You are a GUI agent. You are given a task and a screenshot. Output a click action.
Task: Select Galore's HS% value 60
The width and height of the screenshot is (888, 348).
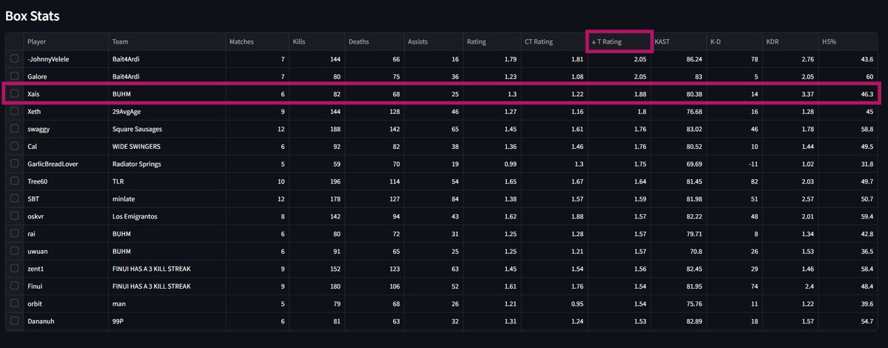click(848, 76)
